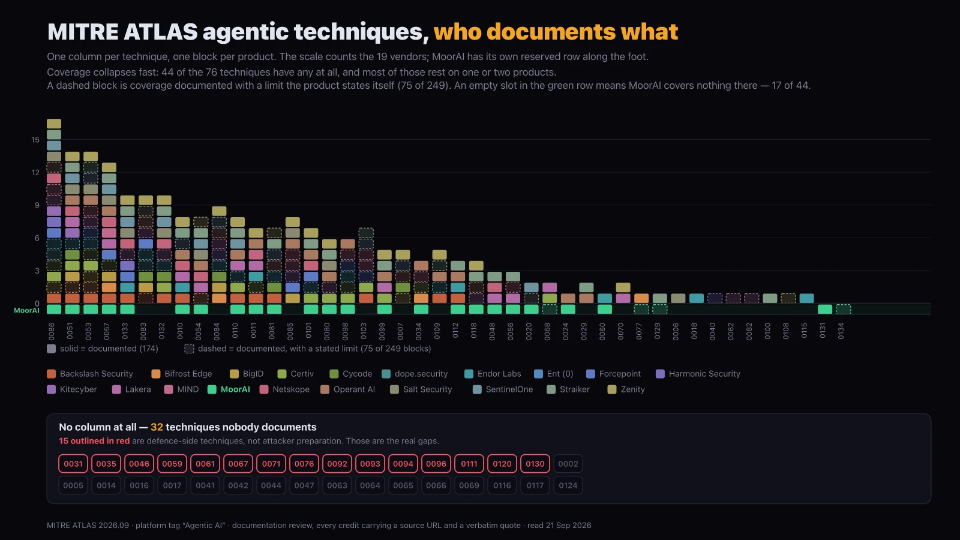
Task: Click the Kitecyber legend label
Action: click(79, 389)
